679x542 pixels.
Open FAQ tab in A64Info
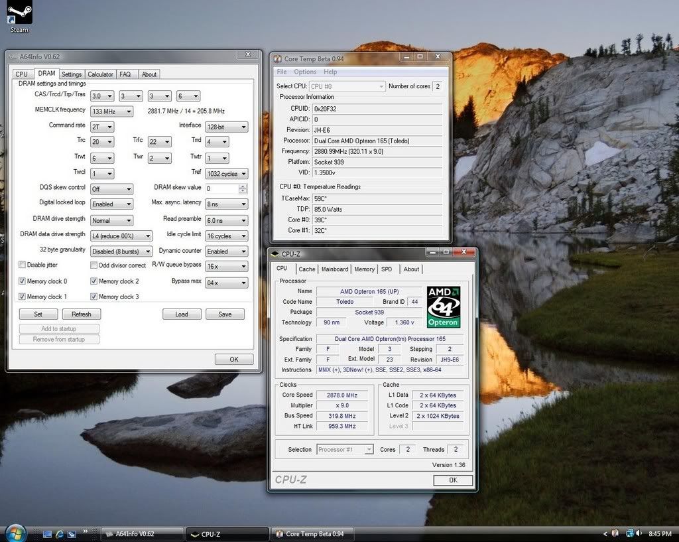point(125,74)
